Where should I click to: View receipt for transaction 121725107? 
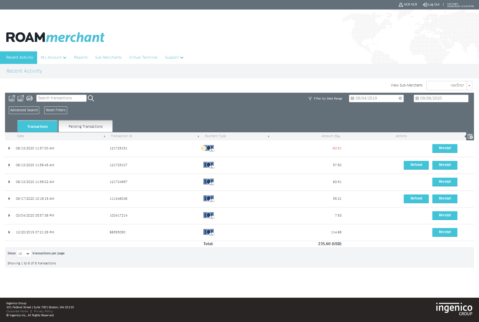[445, 165]
